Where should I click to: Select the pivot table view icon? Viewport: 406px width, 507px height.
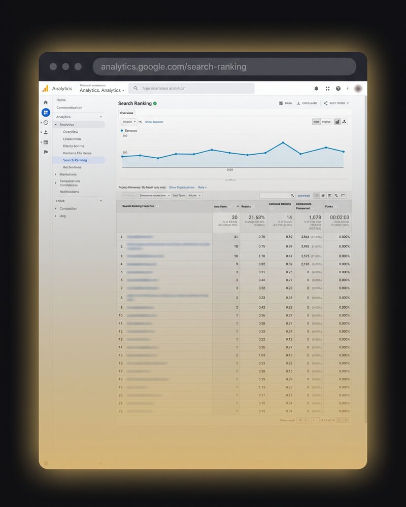(x=343, y=195)
